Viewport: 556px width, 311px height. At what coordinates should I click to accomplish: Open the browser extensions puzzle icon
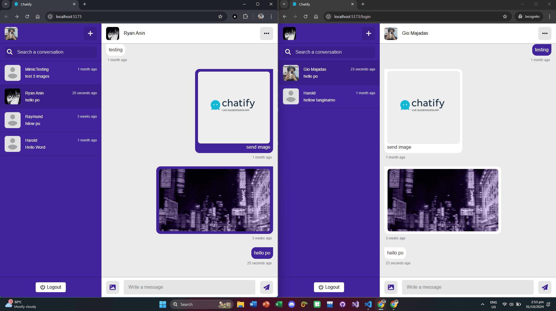pyautogui.click(x=245, y=17)
